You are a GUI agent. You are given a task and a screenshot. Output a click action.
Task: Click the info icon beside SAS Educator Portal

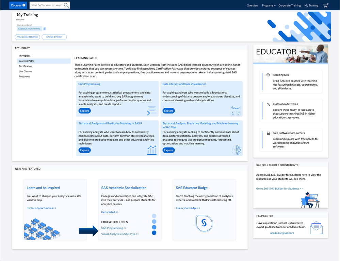[x=45, y=29]
